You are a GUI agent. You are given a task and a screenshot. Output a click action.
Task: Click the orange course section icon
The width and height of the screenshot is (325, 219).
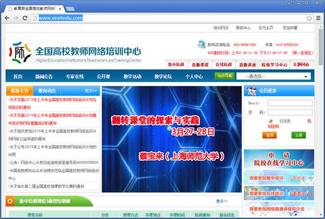10,201
